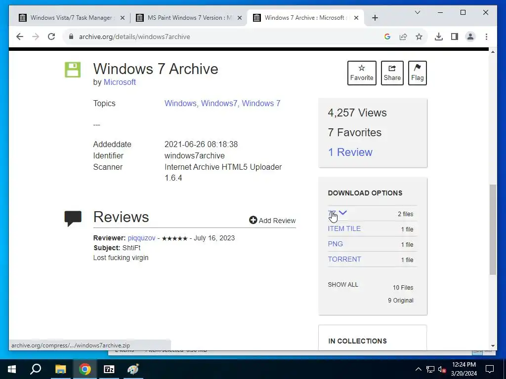
Task: Show hidden tray icons
Action: pos(418,369)
